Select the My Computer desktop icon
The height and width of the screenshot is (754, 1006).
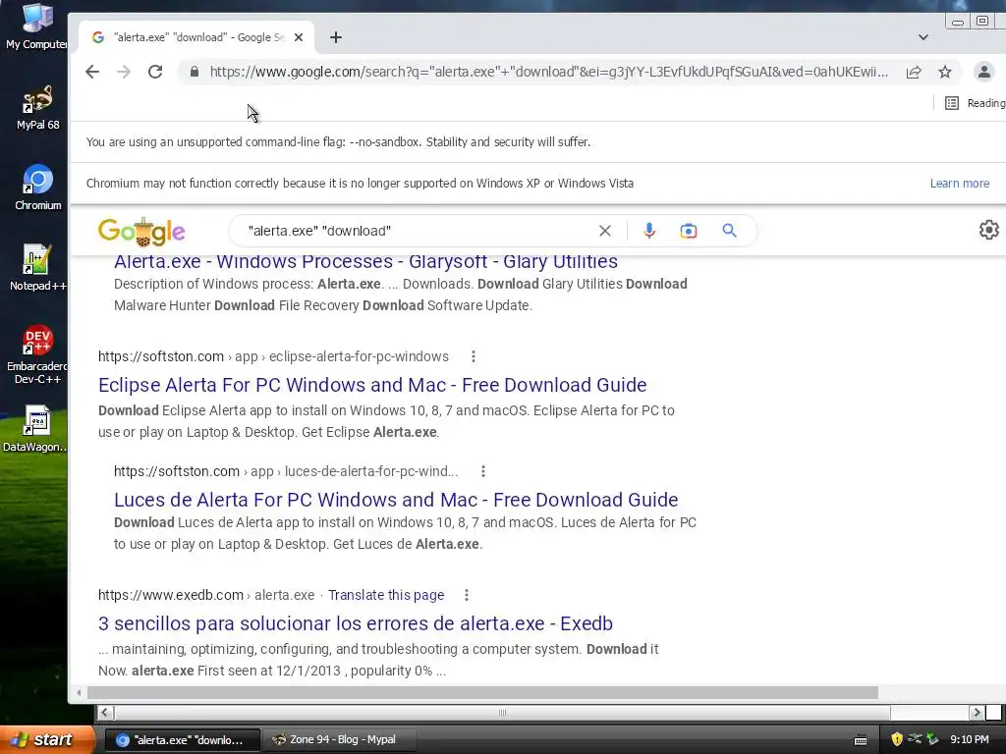click(x=37, y=27)
